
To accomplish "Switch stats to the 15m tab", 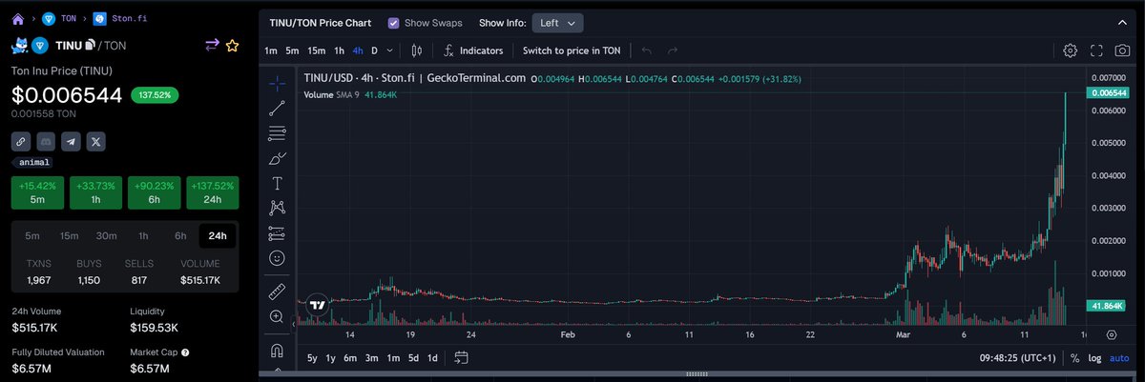I will pyautogui.click(x=69, y=235).
